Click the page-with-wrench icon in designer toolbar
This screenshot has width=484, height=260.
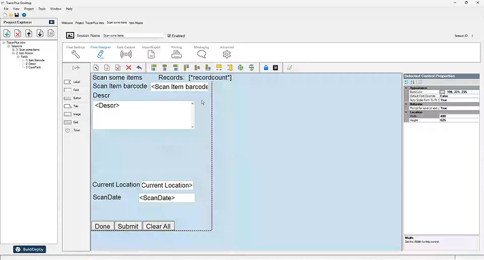[x=96, y=67]
